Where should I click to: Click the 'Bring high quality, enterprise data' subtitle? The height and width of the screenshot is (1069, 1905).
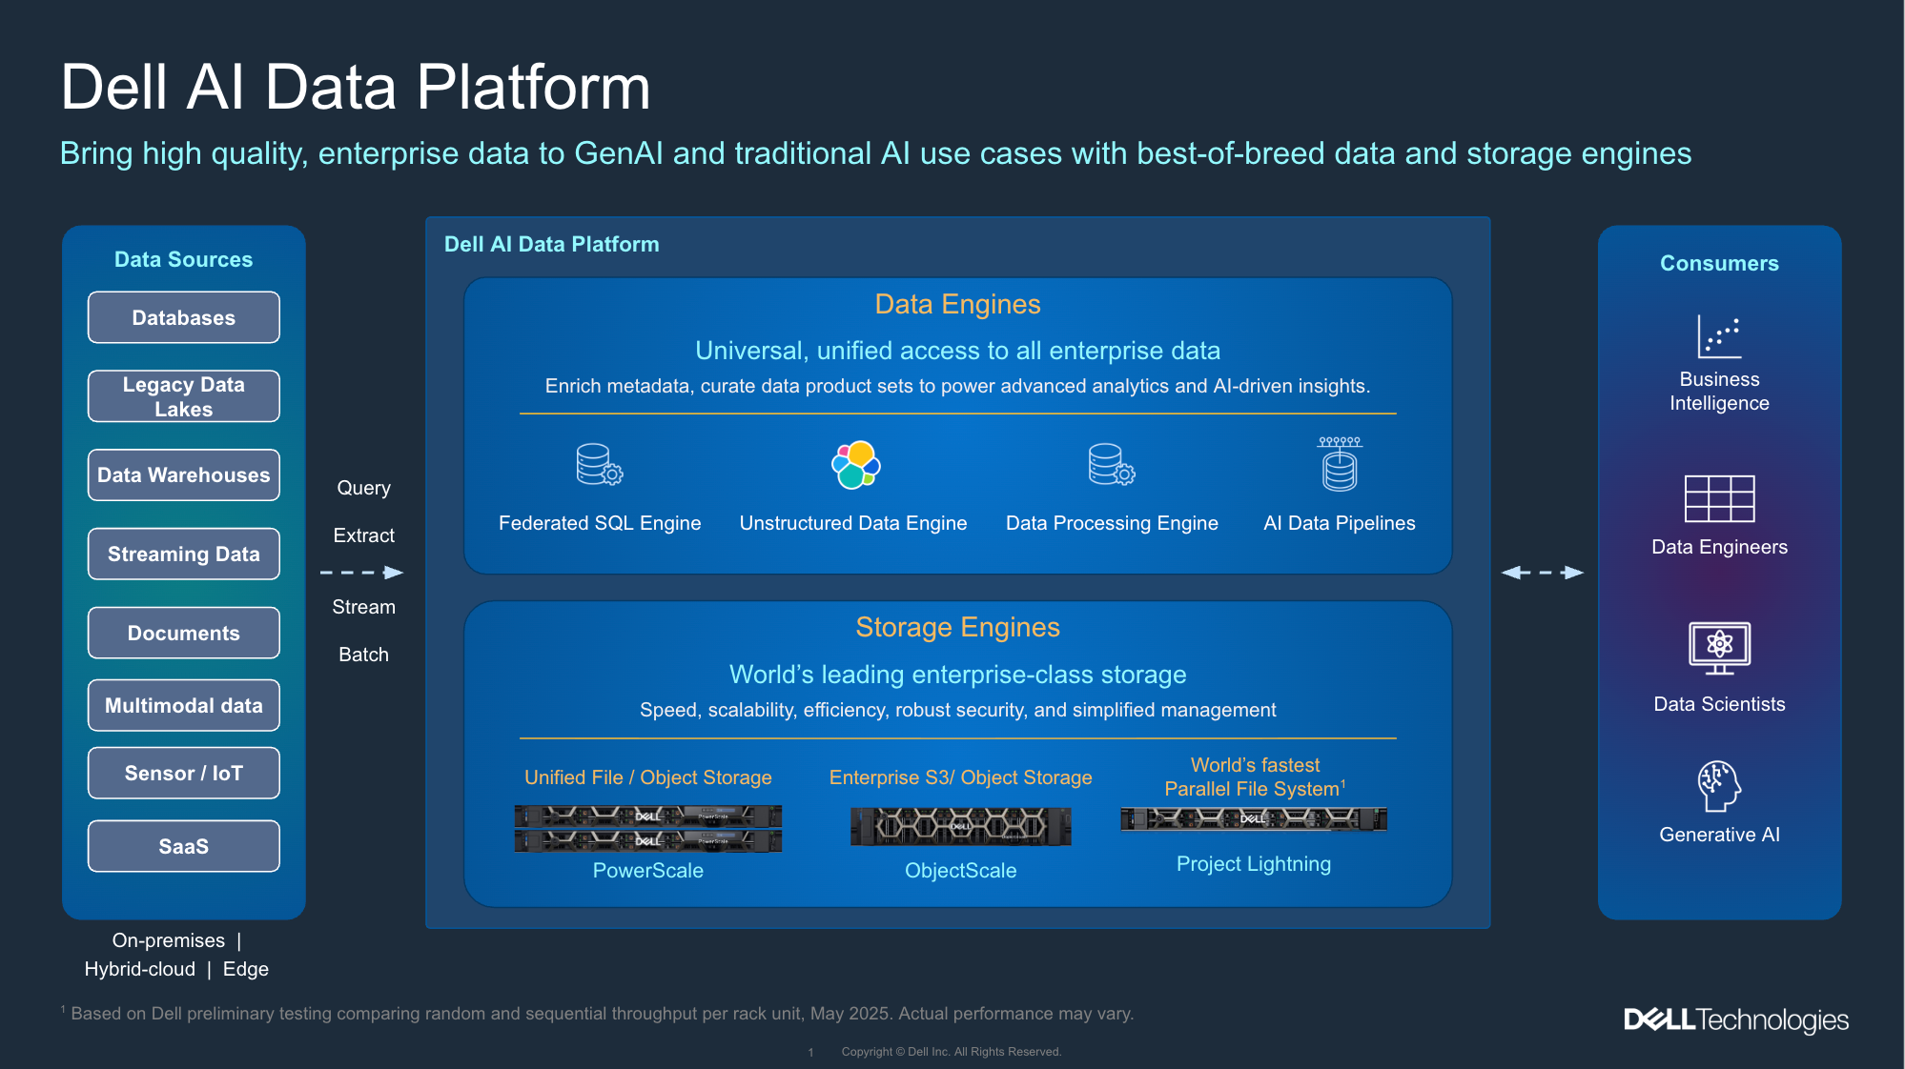(x=875, y=153)
